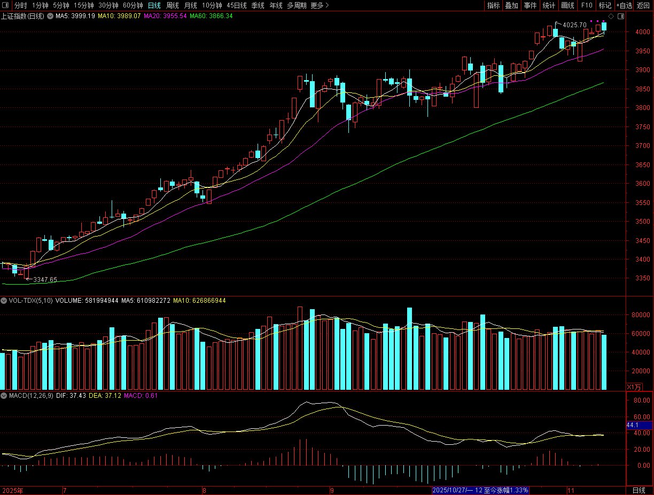This screenshot has width=654, height=495.
Task: Toggle the right side panel icon
Action: (619, 16)
